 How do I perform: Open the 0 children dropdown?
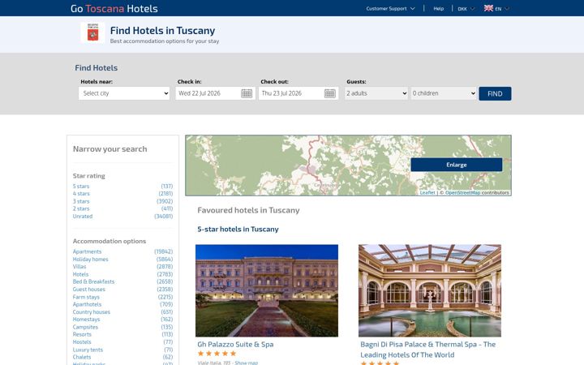pyautogui.click(x=443, y=93)
